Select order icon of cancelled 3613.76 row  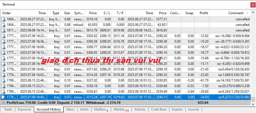[3, 30]
